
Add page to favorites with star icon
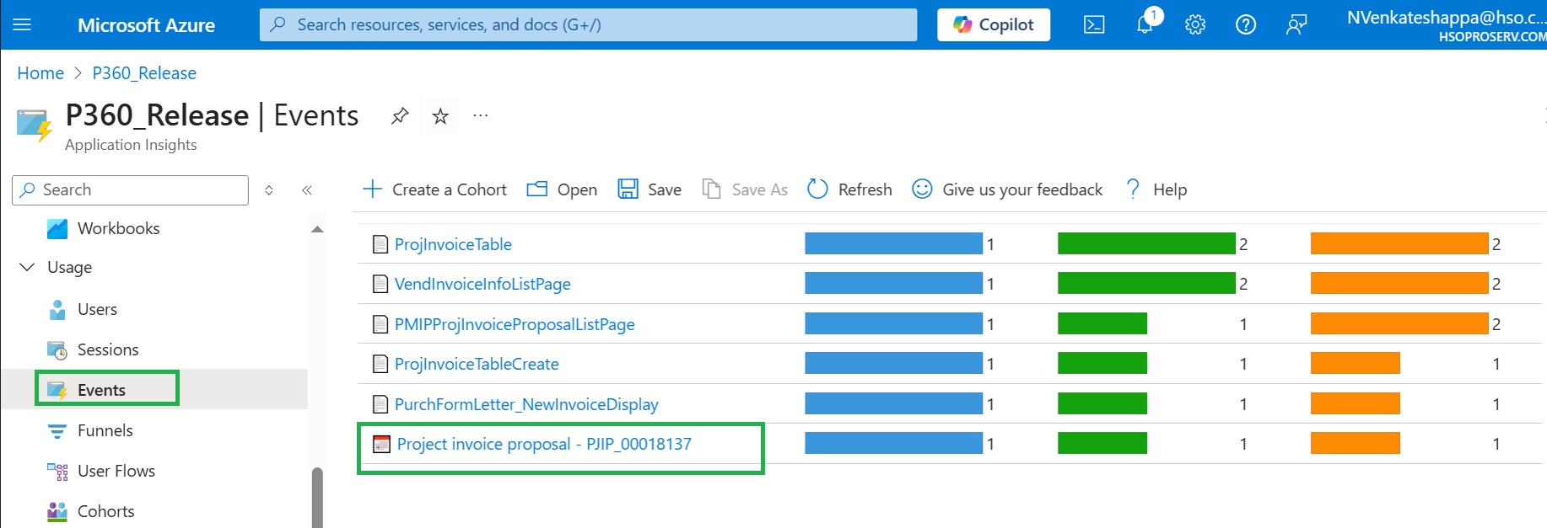point(440,116)
